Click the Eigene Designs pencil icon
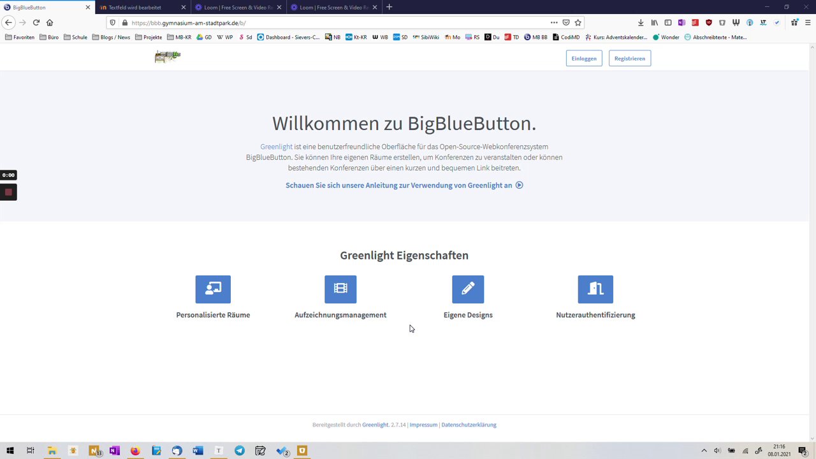This screenshot has width=816, height=459. point(468,289)
